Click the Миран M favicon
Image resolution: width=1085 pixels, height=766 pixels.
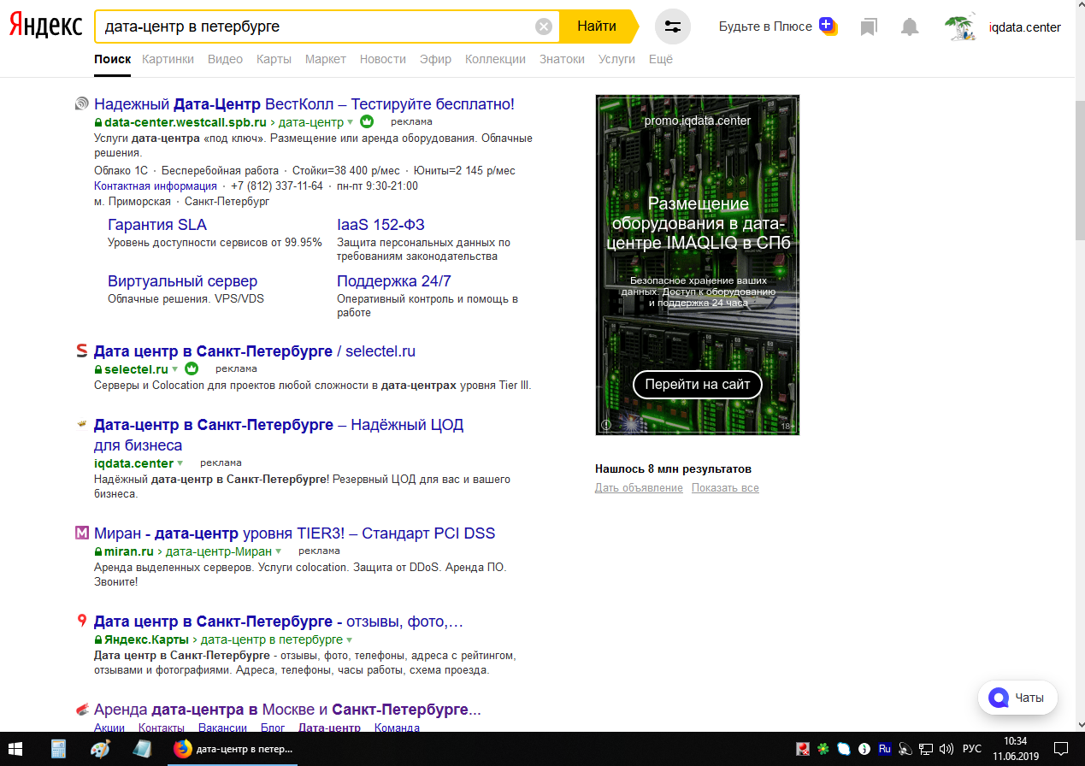82,533
